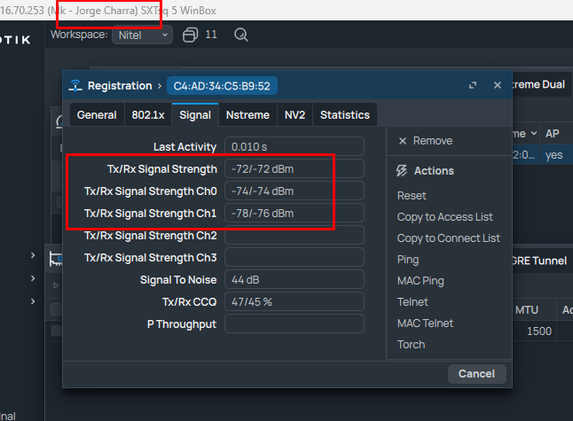Click the Tx/Rx Signal Strength value field
The image size is (573, 421).
294,168
